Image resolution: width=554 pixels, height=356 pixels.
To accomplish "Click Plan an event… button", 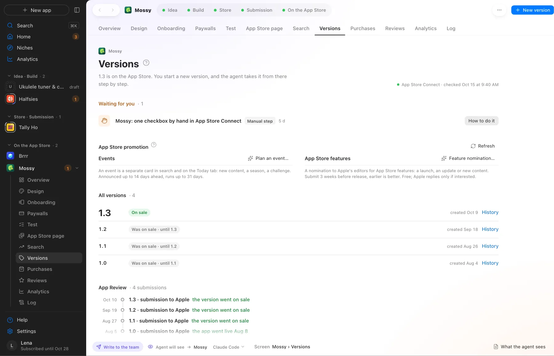I will click(x=268, y=158).
